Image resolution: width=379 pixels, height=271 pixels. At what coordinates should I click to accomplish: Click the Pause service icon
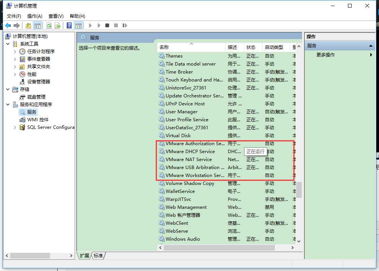116,25
